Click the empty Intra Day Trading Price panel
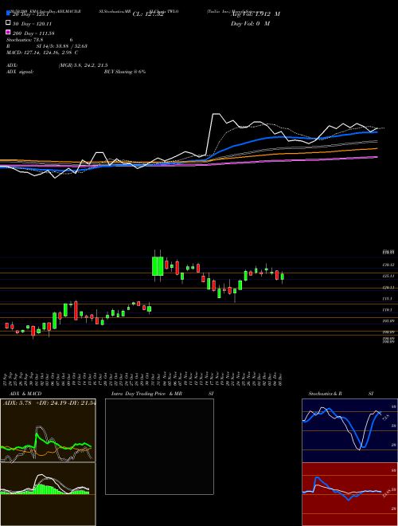398x526 pixels. point(159,446)
